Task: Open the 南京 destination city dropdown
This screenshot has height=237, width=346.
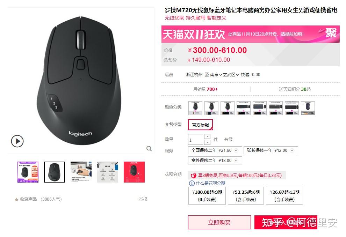Action: coord(216,75)
